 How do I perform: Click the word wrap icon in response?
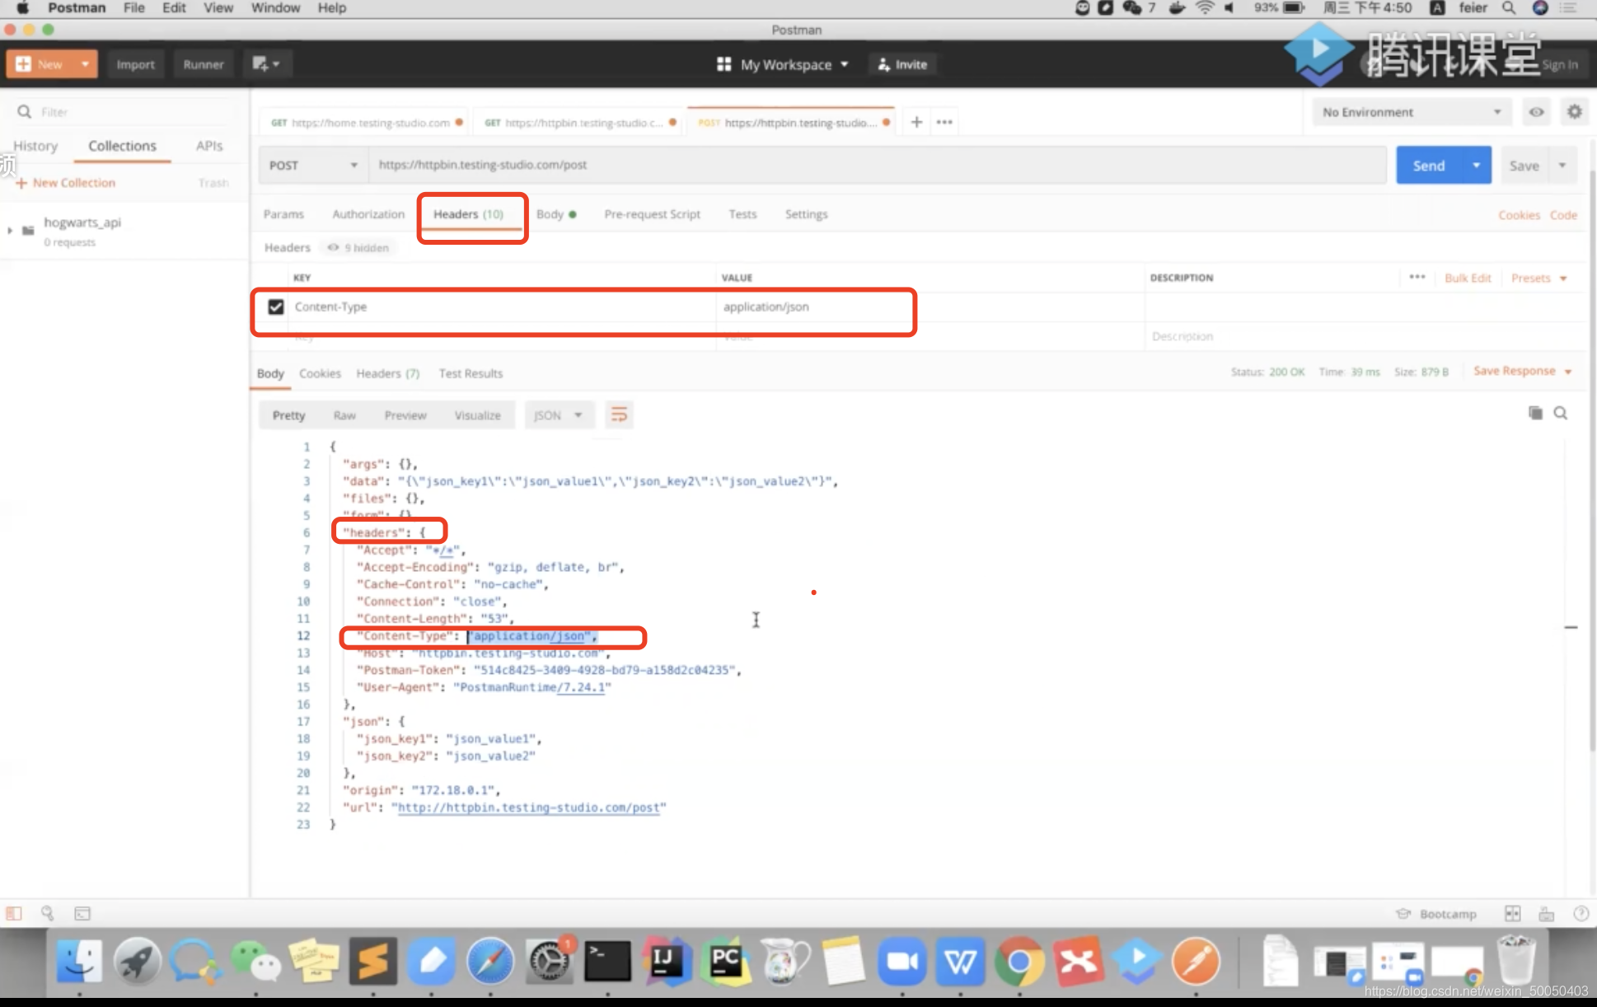click(x=619, y=415)
